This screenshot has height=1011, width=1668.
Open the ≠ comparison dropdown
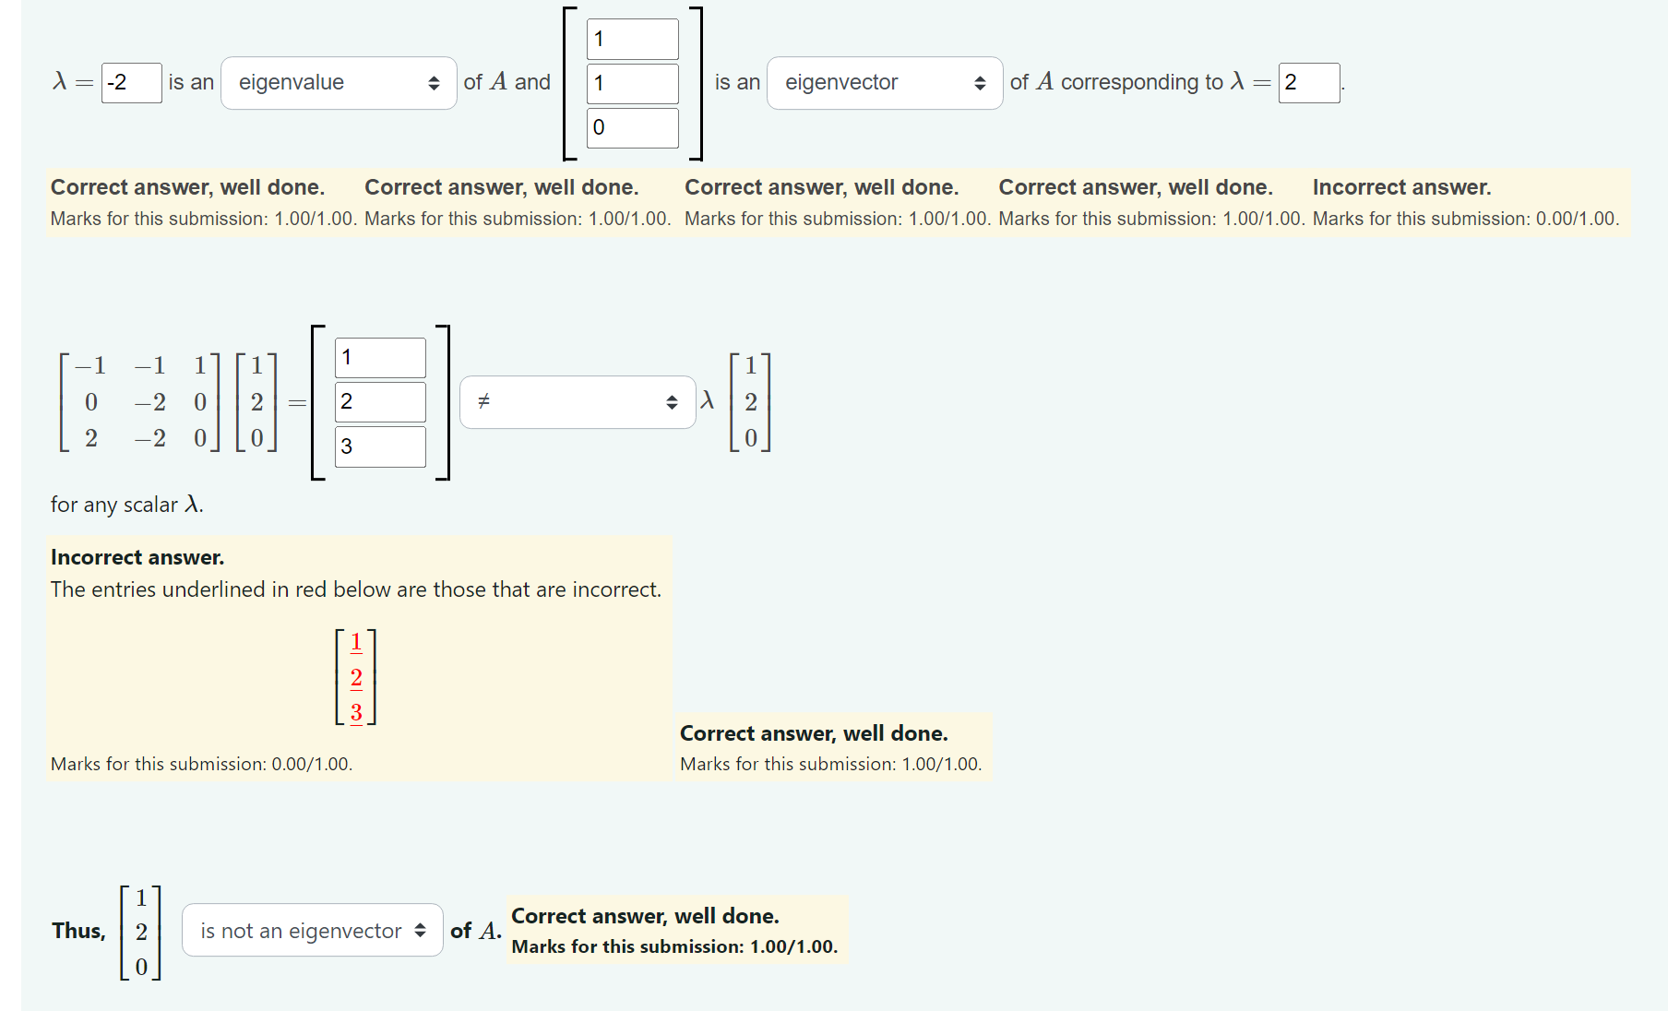[577, 401]
